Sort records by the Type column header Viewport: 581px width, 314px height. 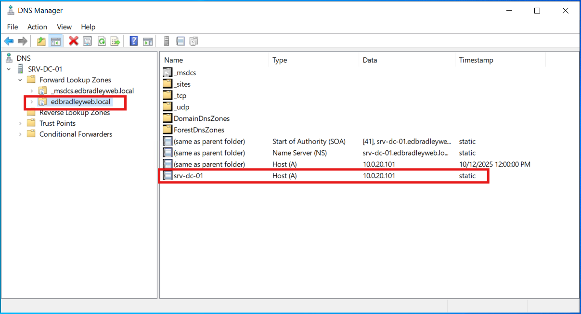click(279, 60)
